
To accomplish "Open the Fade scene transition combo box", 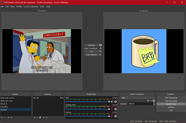I will (x=138, y=98).
